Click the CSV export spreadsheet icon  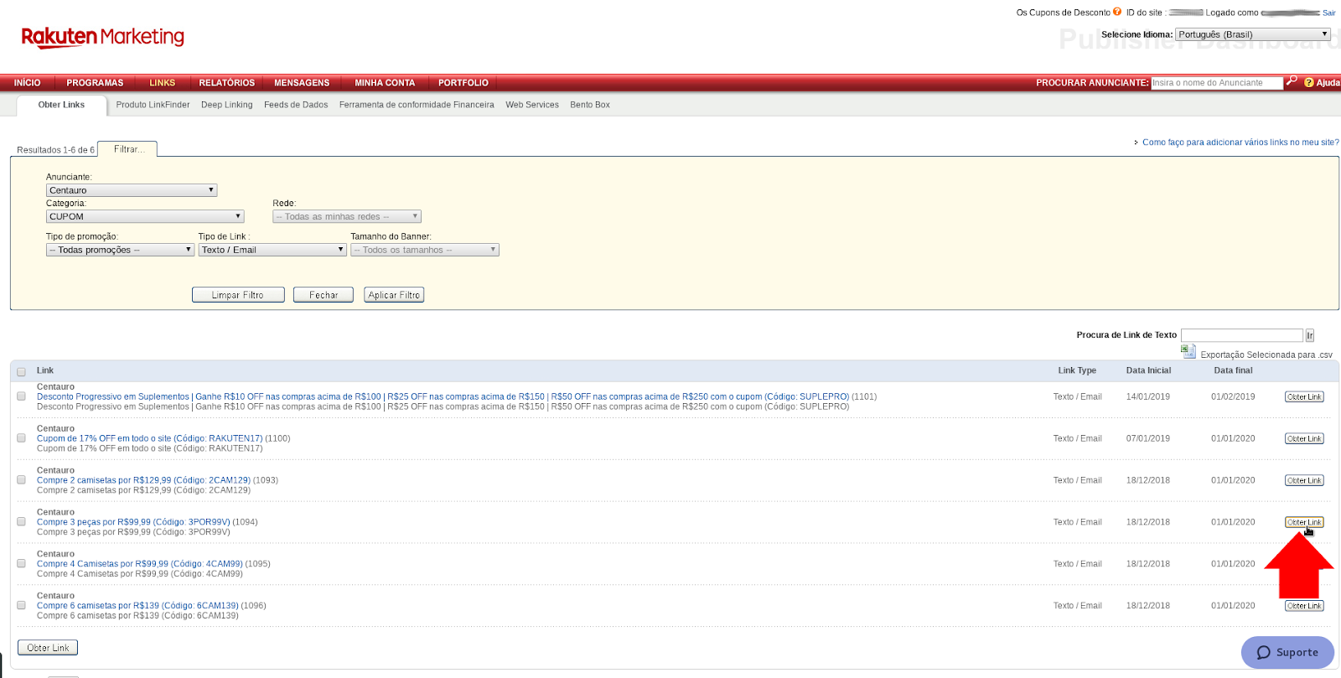pyautogui.click(x=1188, y=351)
